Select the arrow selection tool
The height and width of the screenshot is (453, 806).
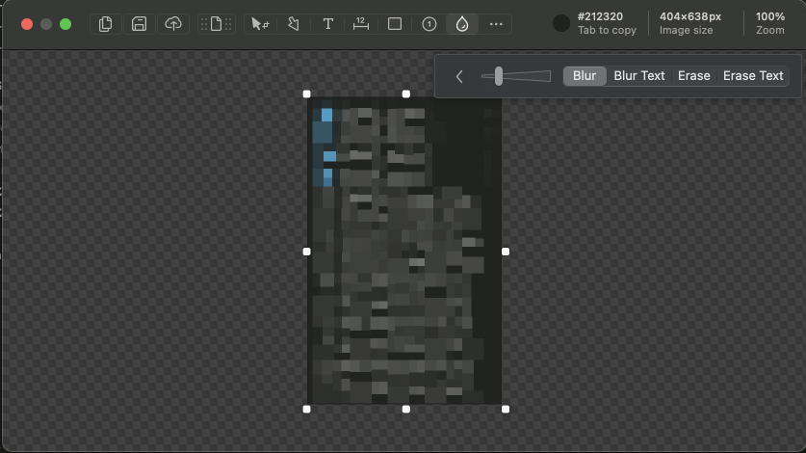point(259,24)
